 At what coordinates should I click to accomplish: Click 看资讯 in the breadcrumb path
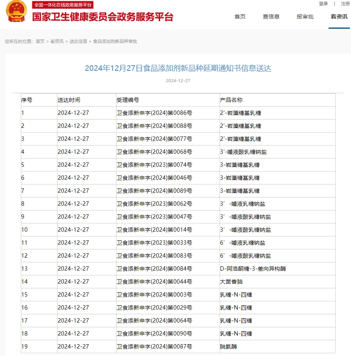pos(57,41)
